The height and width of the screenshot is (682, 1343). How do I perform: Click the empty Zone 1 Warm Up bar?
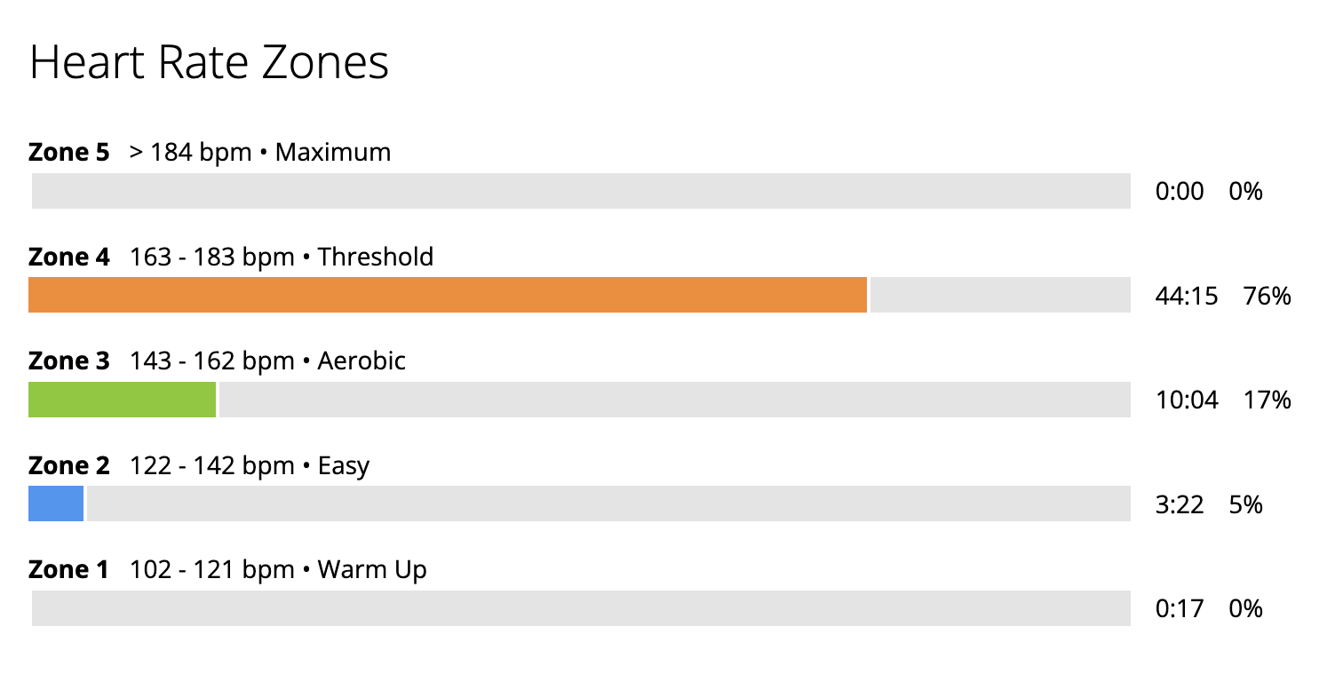click(581, 608)
